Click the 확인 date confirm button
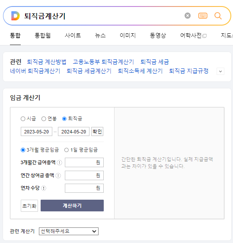 pos(97,132)
